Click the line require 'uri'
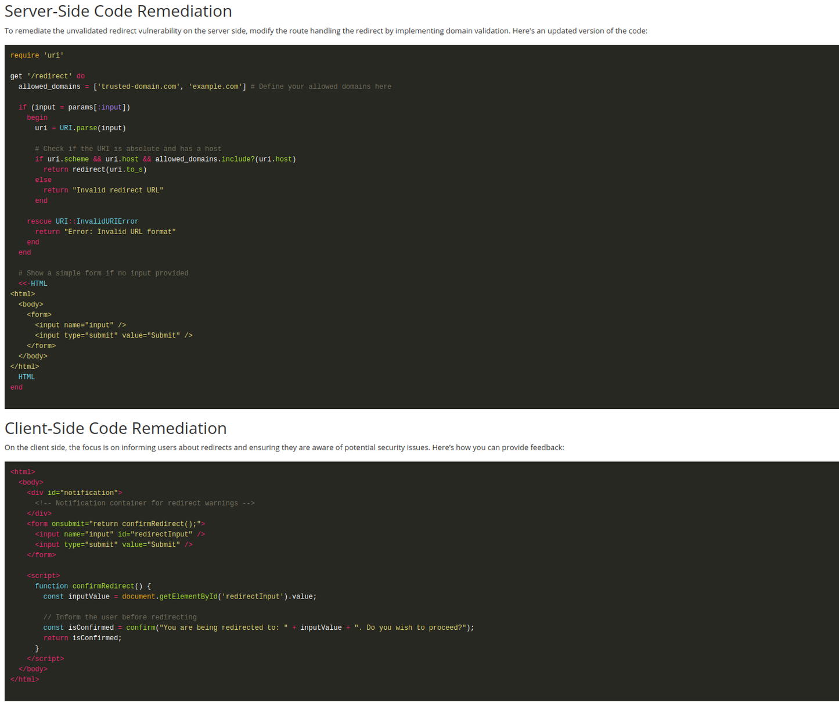Viewport: 839px width, 703px height. [x=37, y=56]
